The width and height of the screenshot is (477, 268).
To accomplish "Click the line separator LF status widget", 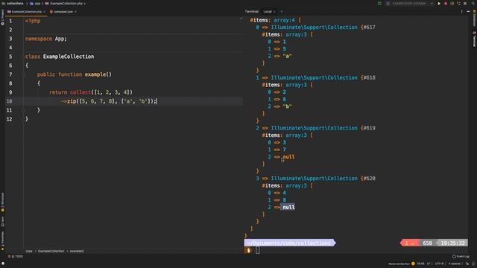I will pyautogui.click(x=429, y=264).
